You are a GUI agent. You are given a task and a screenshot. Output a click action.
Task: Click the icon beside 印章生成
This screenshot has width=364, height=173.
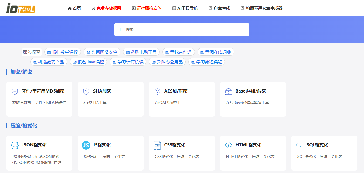[210, 8]
